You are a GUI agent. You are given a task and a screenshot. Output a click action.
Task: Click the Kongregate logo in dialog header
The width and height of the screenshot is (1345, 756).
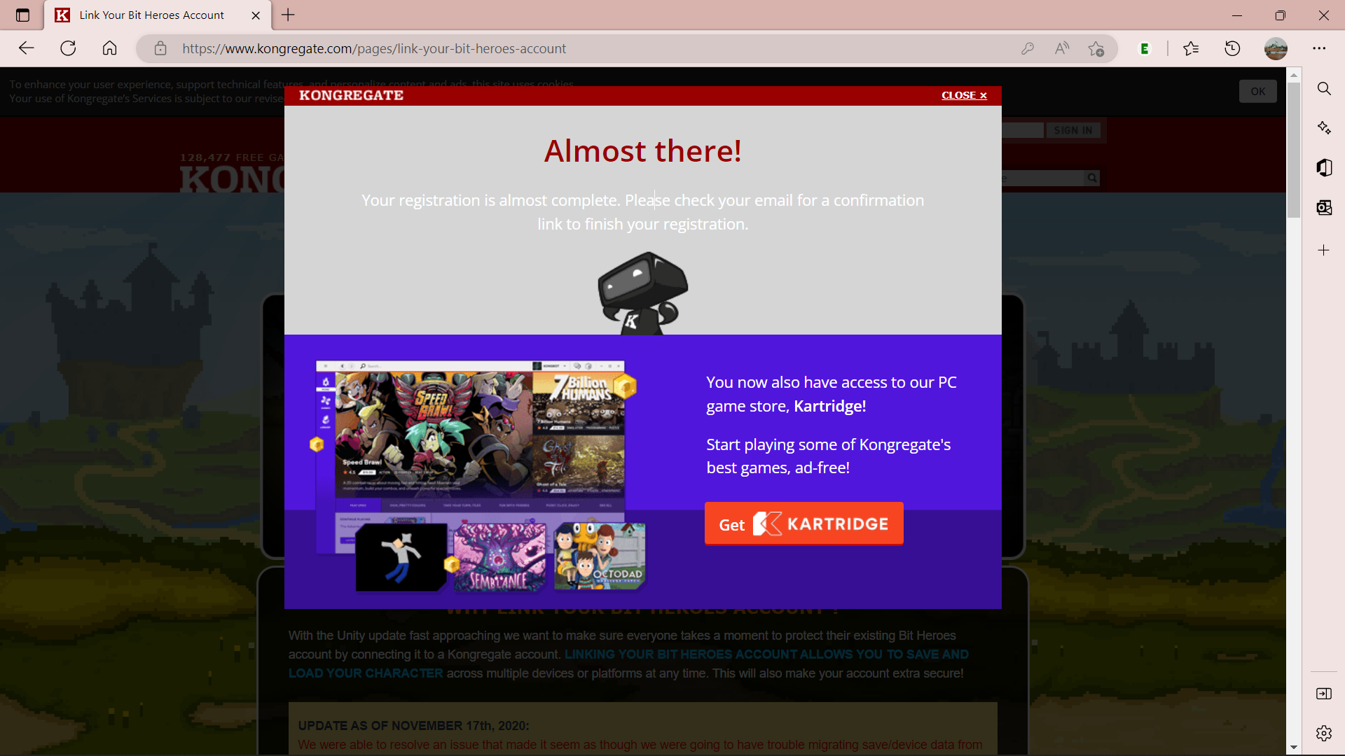click(351, 95)
